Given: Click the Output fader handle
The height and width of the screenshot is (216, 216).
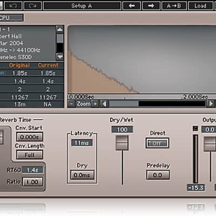Looking at the screenshot, I should (210, 144).
